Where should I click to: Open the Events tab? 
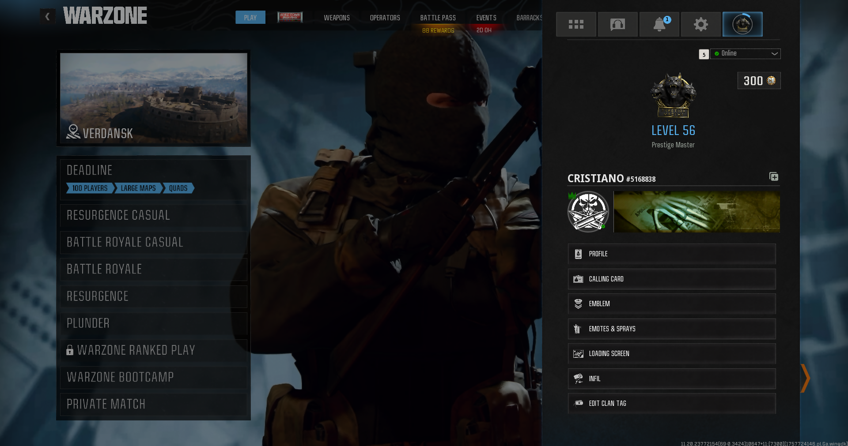click(x=486, y=18)
